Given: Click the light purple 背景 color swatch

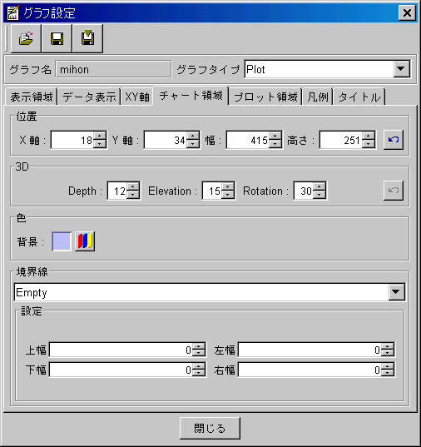Looking at the screenshot, I should [62, 241].
